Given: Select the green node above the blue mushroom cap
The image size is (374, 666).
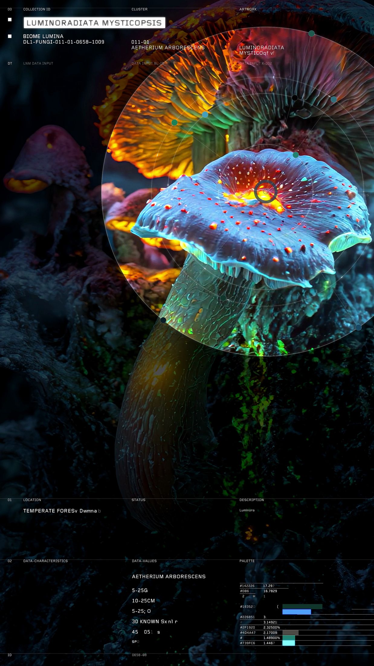Looking at the screenshot, I should 296,155.
